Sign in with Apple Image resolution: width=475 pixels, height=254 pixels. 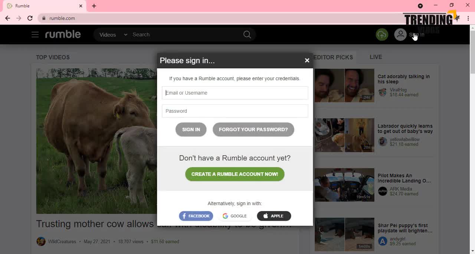coord(274,216)
